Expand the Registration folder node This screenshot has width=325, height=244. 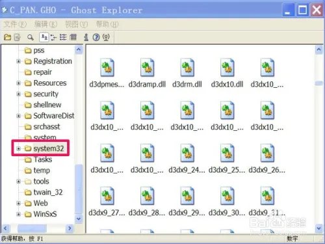coord(18,61)
